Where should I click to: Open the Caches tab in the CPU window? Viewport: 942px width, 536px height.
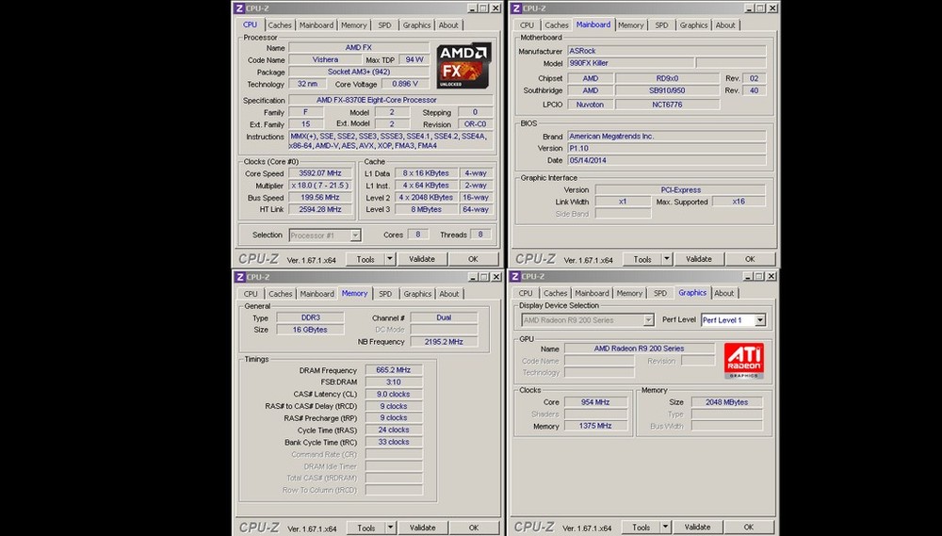click(280, 25)
